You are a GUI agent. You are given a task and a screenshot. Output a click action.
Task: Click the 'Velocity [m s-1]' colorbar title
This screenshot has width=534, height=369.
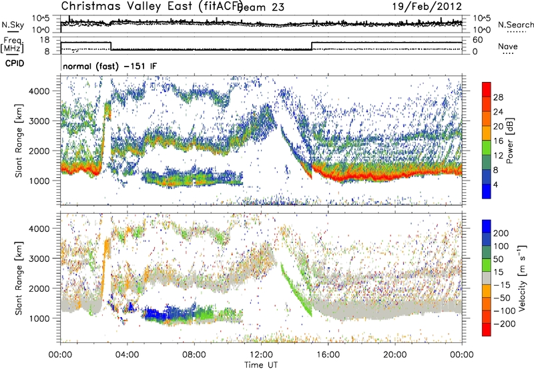[522, 278]
